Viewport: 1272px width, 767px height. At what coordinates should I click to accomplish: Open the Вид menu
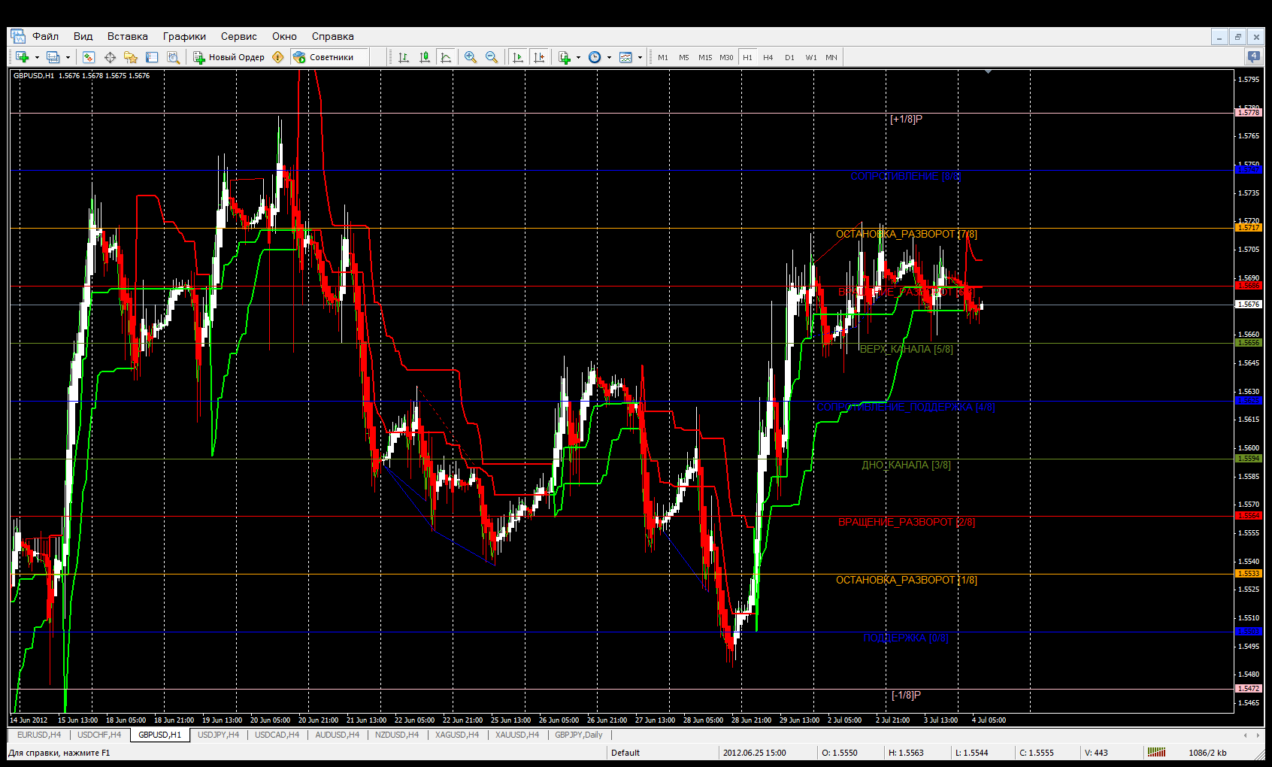(83, 36)
